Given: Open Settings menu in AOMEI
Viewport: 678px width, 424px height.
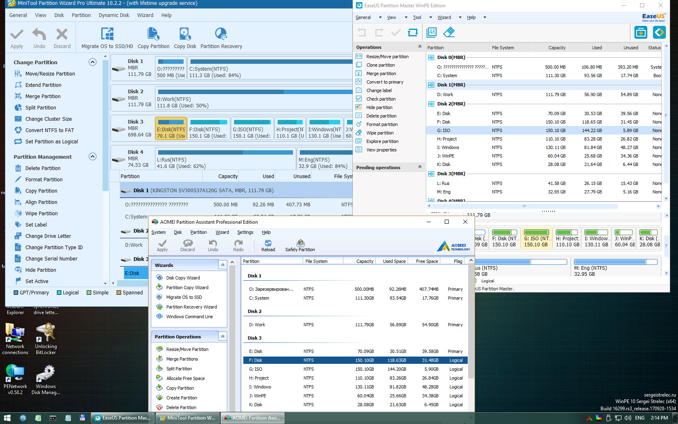Looking at the screenshot, I should pyautogui.click(x=245, y=232).
